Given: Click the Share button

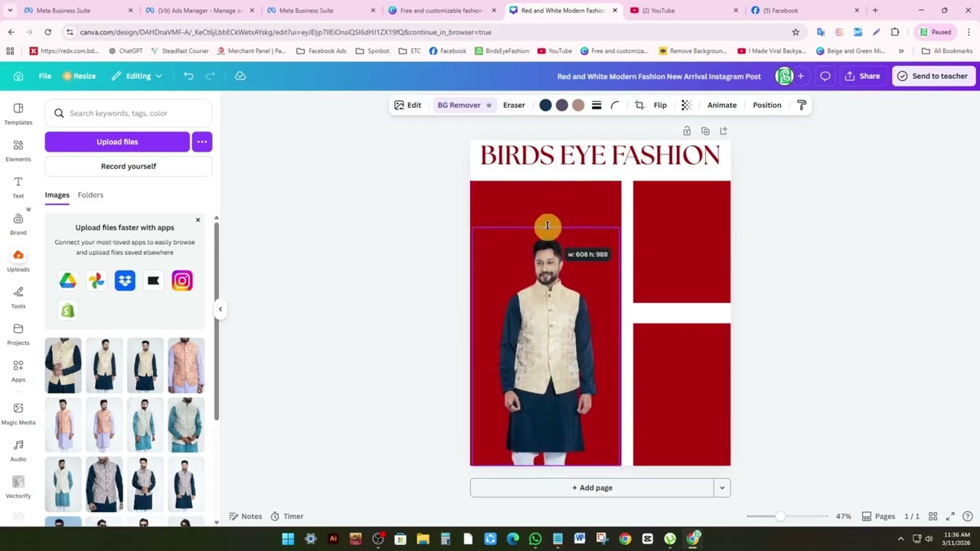Looking at the screenshot, I should 863,76.
